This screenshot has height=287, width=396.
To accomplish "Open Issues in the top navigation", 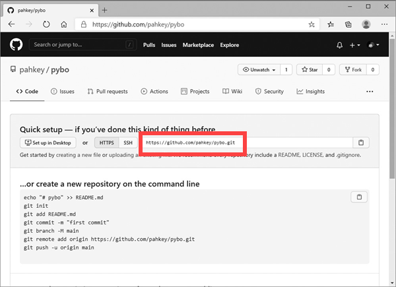I will pyautogui.click(x=169, y=45).
